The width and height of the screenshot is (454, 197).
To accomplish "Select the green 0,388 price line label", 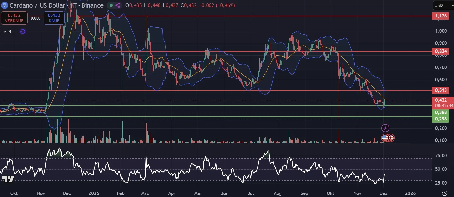I will pos(441,112).
